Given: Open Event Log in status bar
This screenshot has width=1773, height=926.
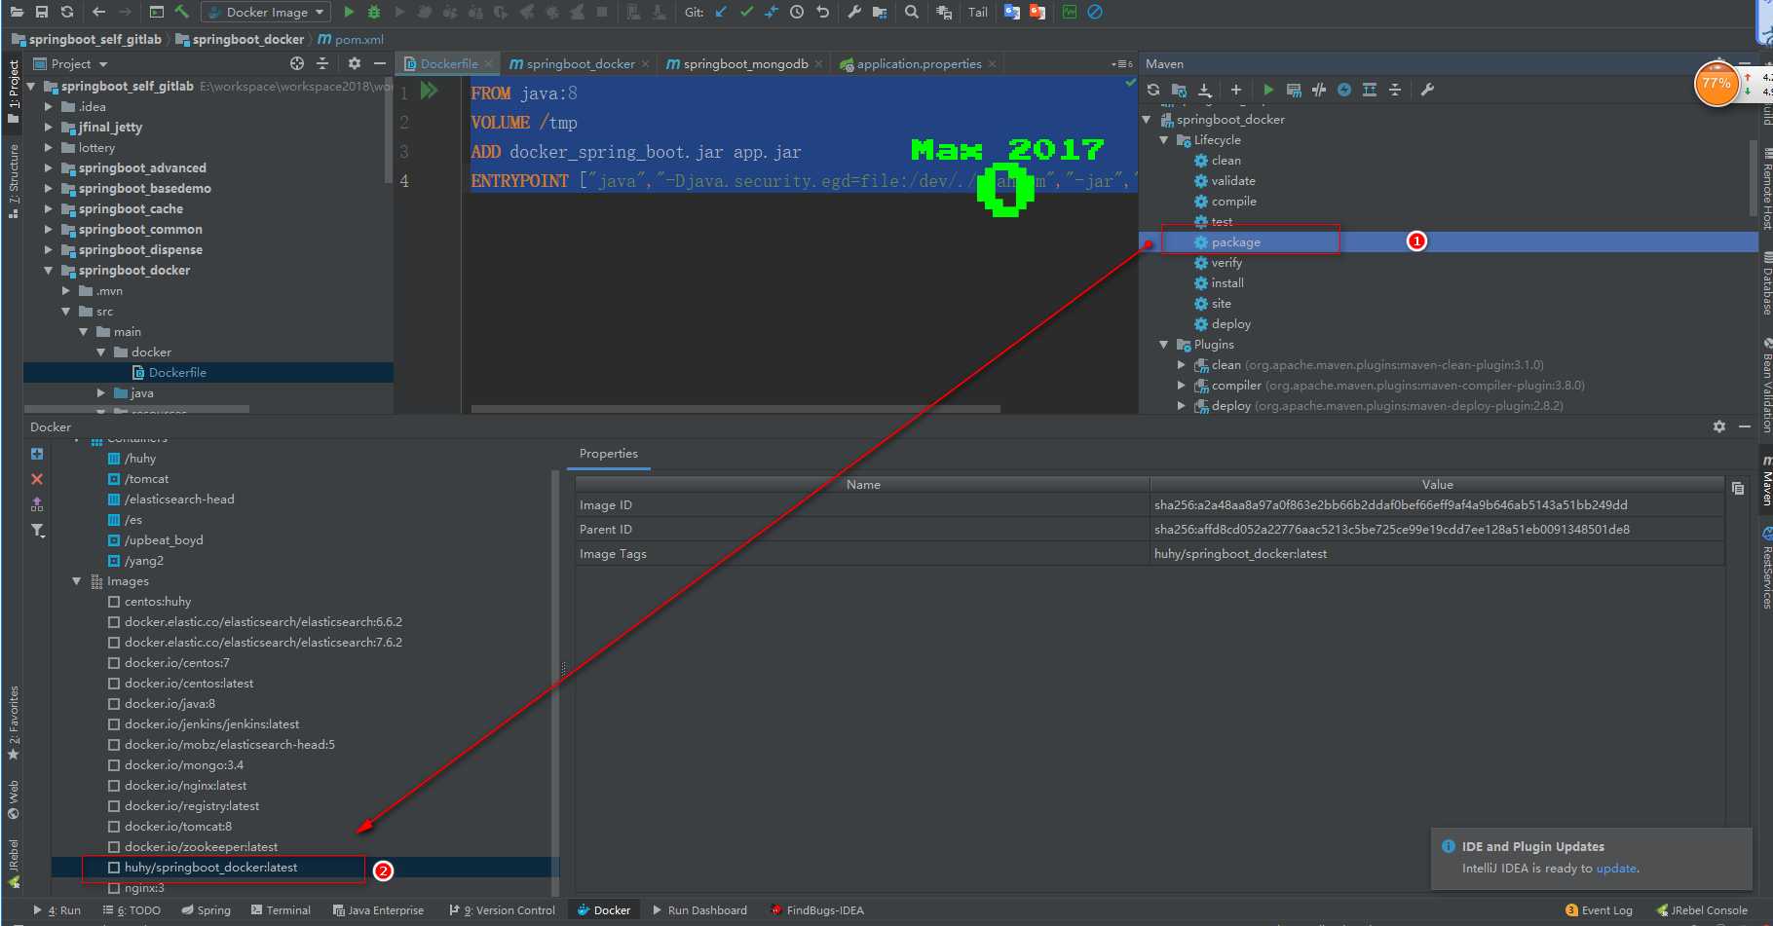Looking at the screenshot, I should [x=1598, y=910].
